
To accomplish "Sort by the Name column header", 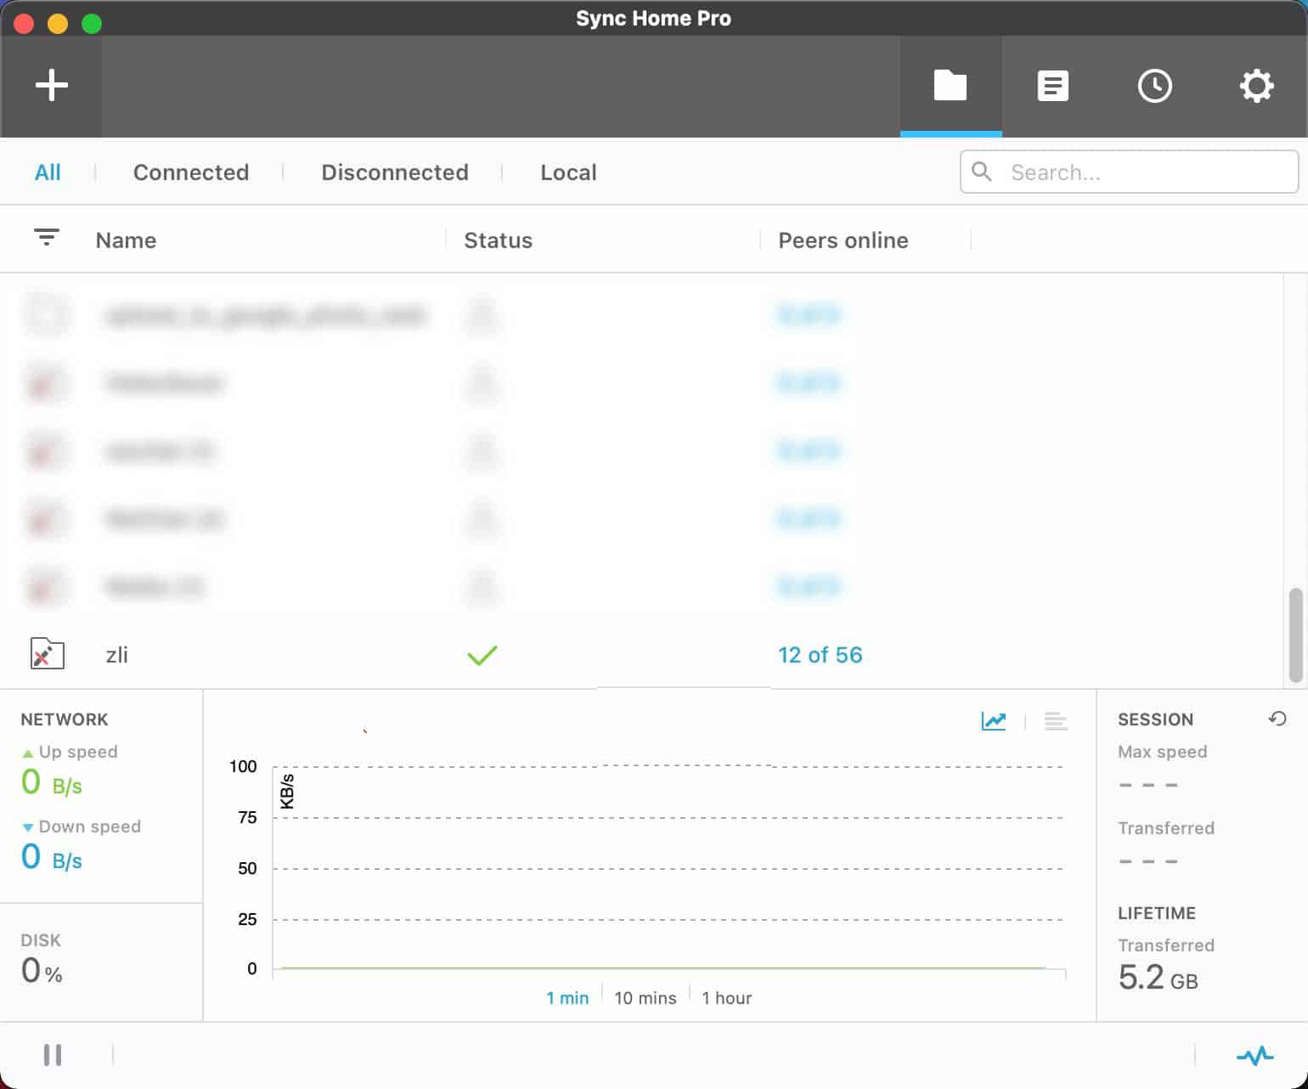I will coord(126,240).
